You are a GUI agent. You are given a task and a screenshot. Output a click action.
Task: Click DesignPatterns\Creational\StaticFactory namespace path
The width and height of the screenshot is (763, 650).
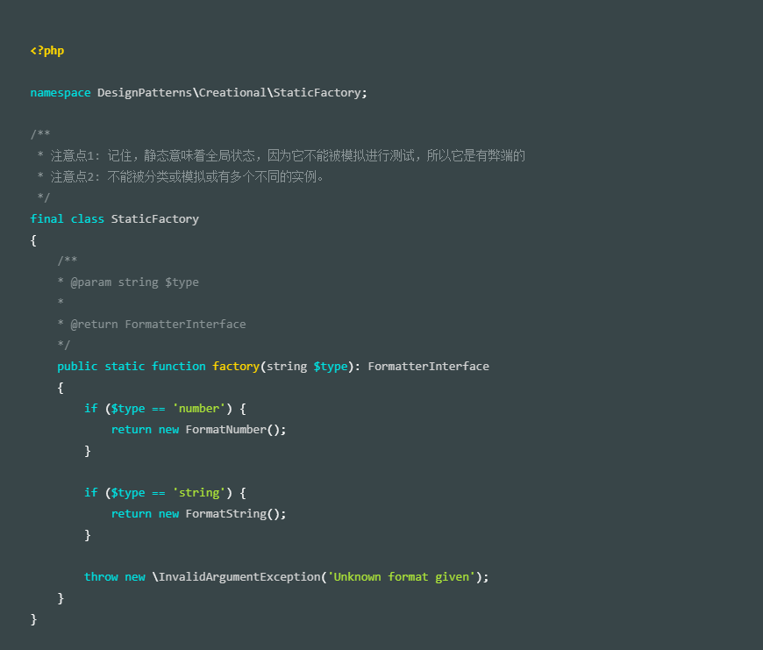(x=229, y=93)
